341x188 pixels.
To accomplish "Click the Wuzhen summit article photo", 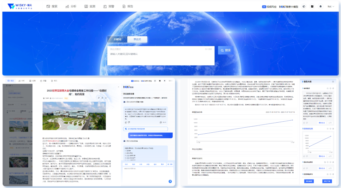I will coord(74,116).
